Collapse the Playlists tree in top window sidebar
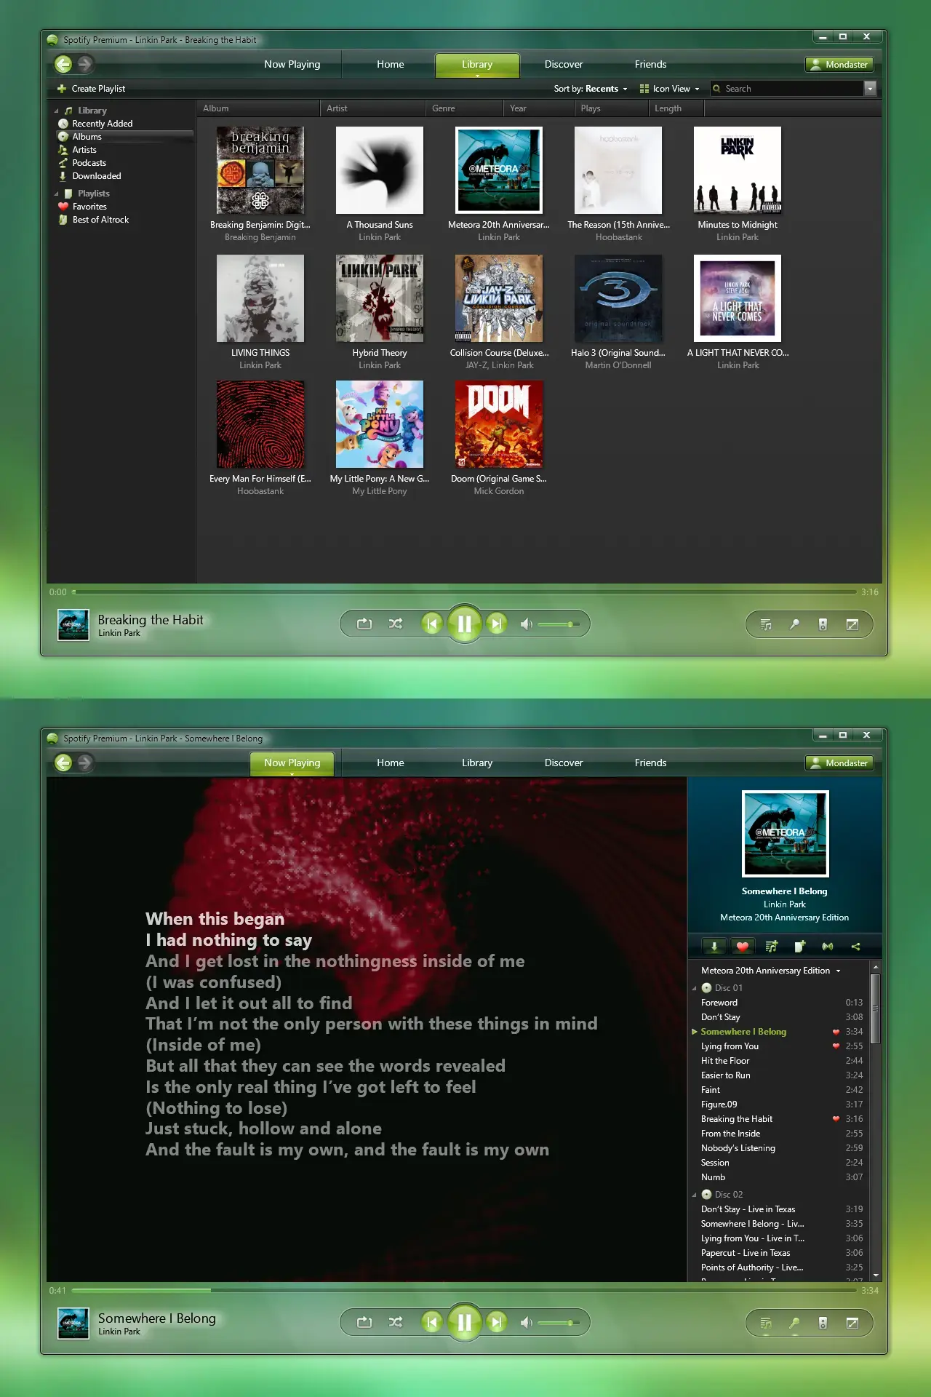 tap(56, 194)
